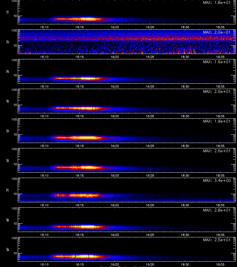Viewport: 237px width, 267px height.
Task: Click the 7F panel axis label
Action: coord(8,190)
